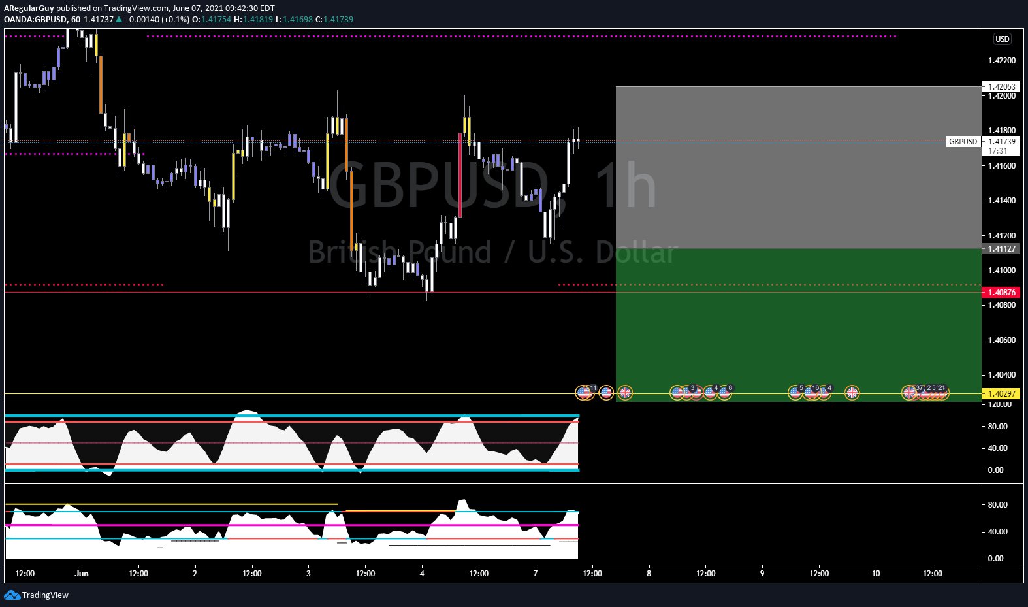Click the 1.42200 price axis label
This screenshot has height=607, width=1028.
1002,61
